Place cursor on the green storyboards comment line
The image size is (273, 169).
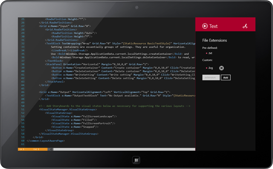coord(114,106)
